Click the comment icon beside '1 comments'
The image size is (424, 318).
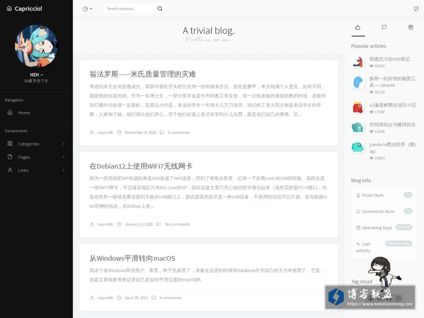coord(162,132)
